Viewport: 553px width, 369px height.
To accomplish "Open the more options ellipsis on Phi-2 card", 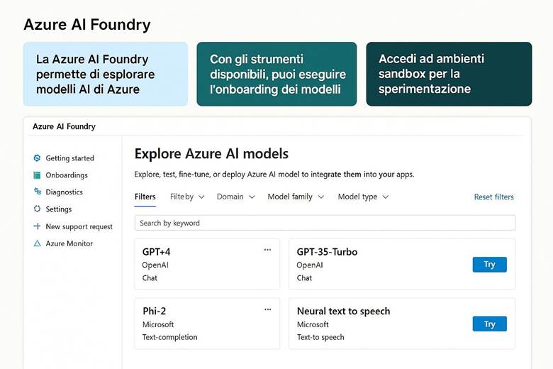I will [x=267, y=309].
